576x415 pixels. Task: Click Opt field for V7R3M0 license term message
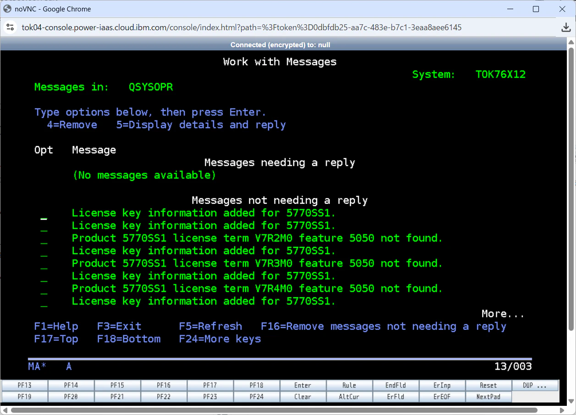click(x=44, y=264)
